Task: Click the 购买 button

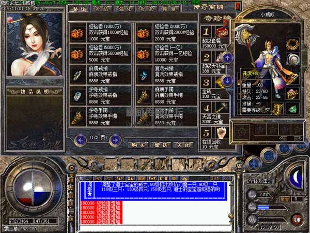Action: tap(138, 145)
